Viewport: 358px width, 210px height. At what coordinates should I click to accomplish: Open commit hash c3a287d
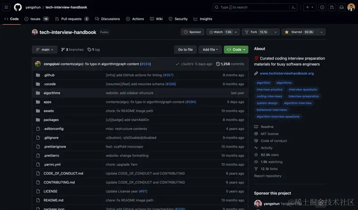tap(187, 64)
